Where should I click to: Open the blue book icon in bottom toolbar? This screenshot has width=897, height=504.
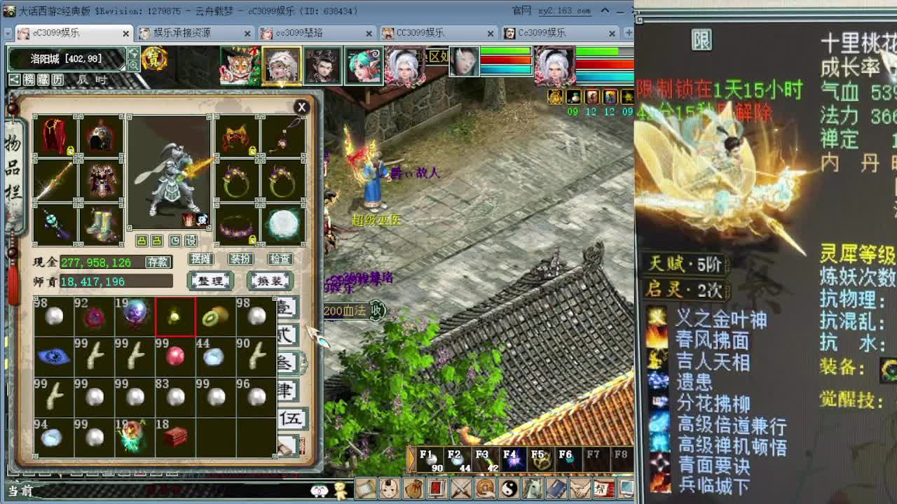[557, 488]
